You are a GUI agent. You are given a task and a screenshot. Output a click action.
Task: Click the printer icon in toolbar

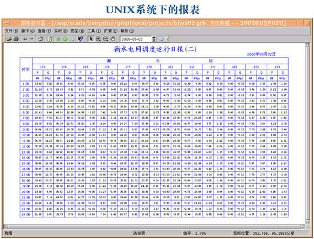pyautogui.click(x=16, y=39)
